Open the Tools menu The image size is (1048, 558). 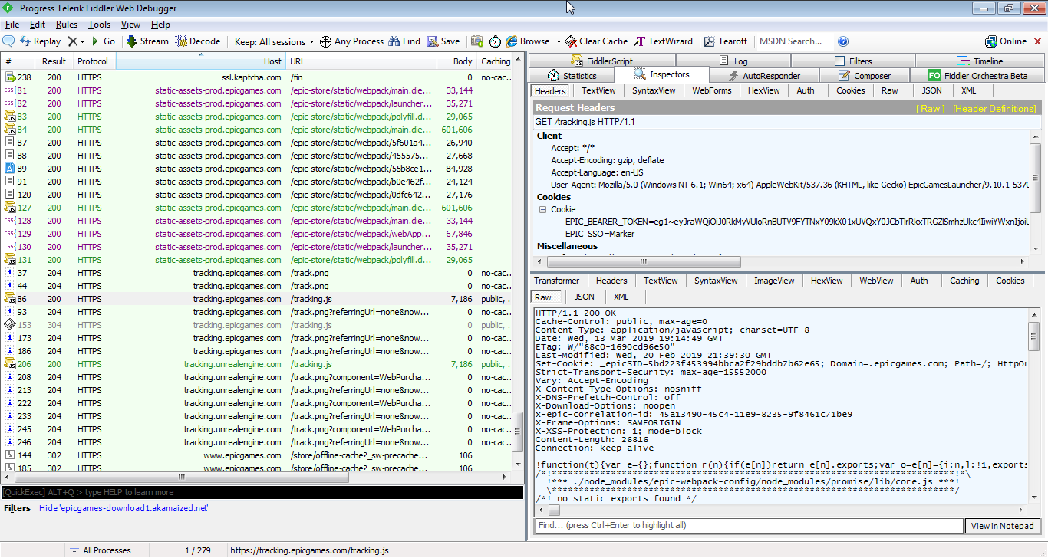coord(99,25)
